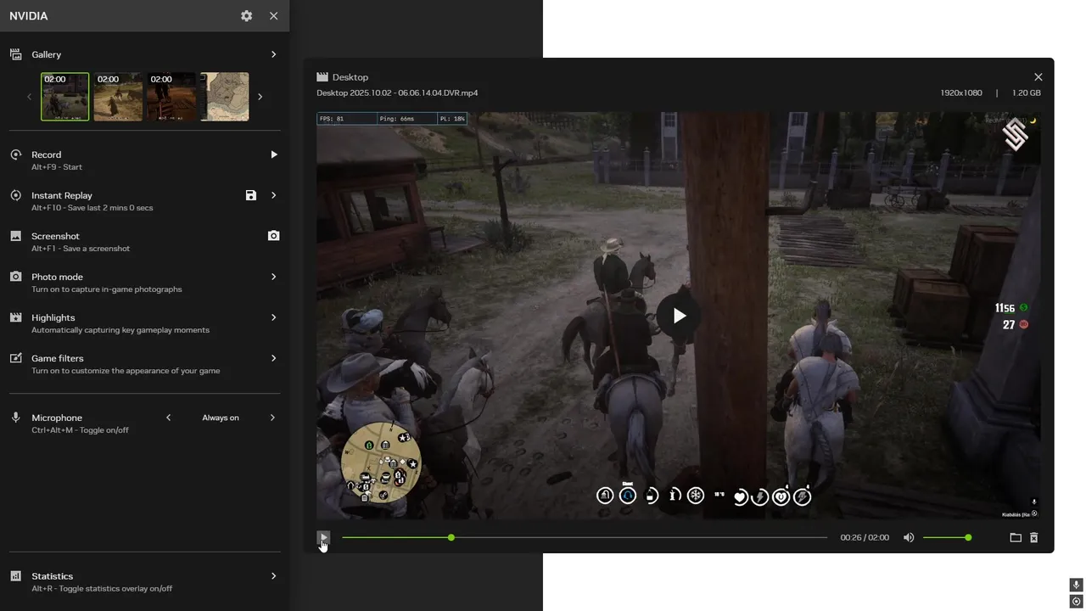Click the Highlights icon

point(15,317)
